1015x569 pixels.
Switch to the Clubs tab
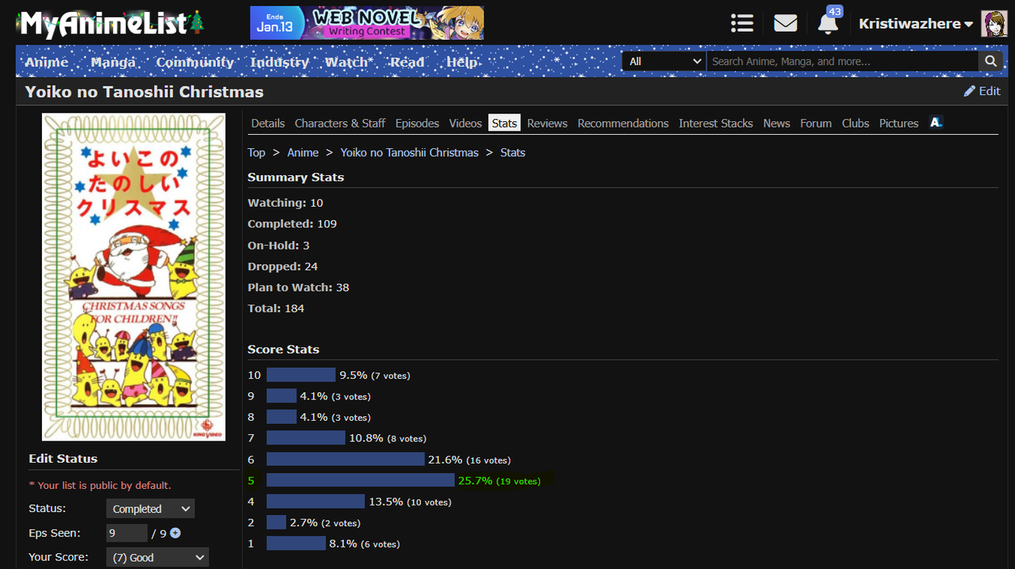(856, 123)
